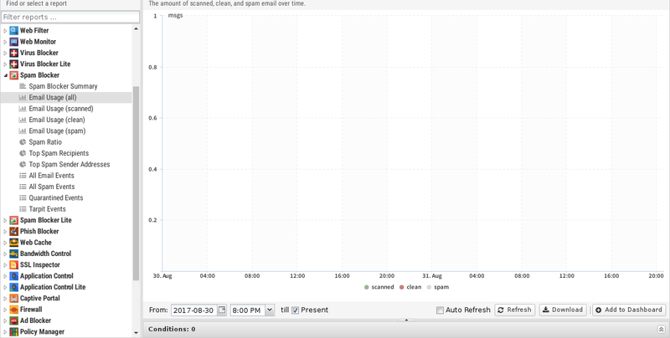The image size is (670, 338).
Task: Click the Application Control Lite app icon
Action: tap(13, 287)
